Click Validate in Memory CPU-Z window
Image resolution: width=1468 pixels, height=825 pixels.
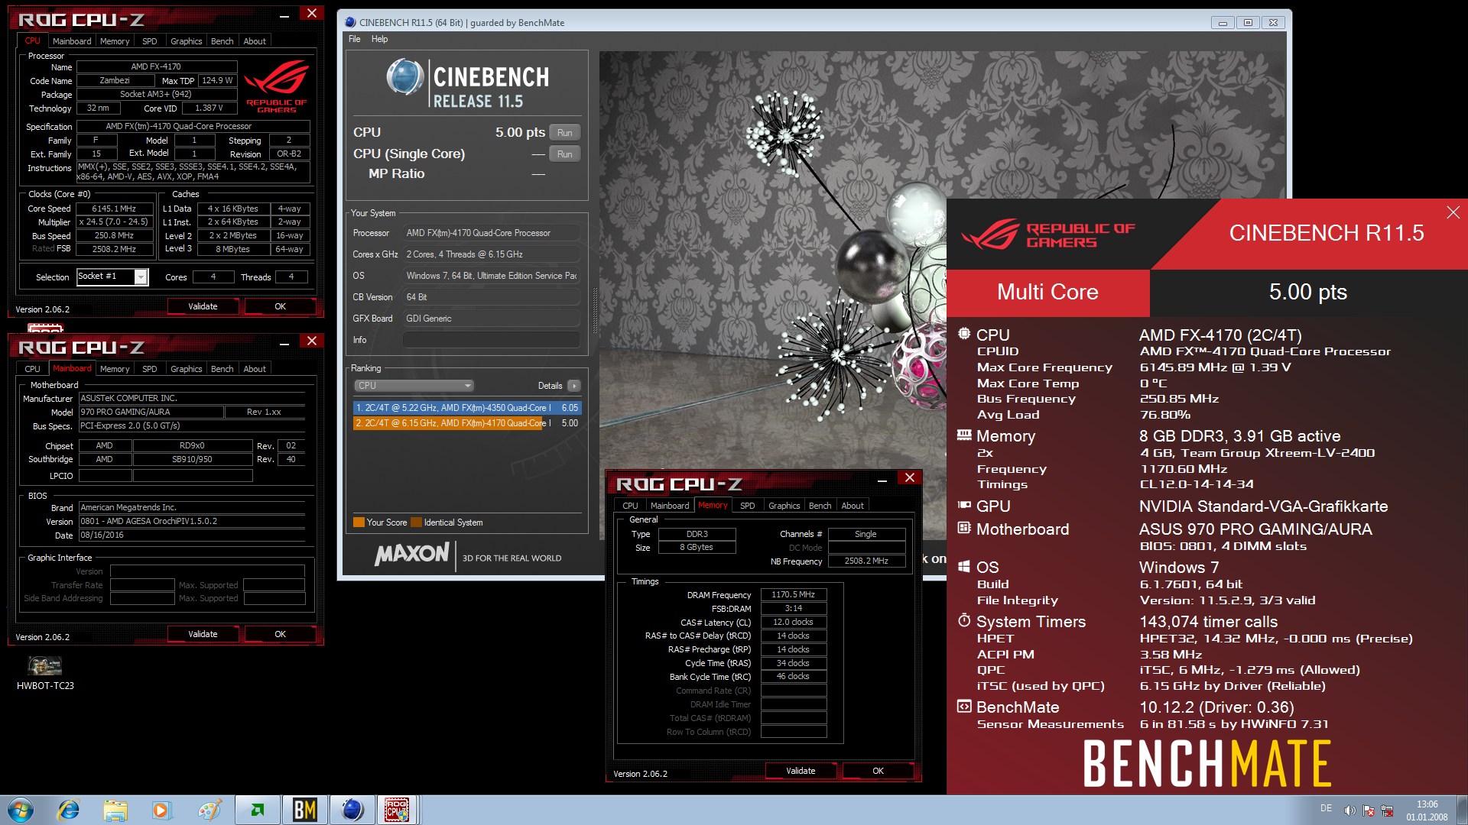pyautogui.click(x=801, y=771)
